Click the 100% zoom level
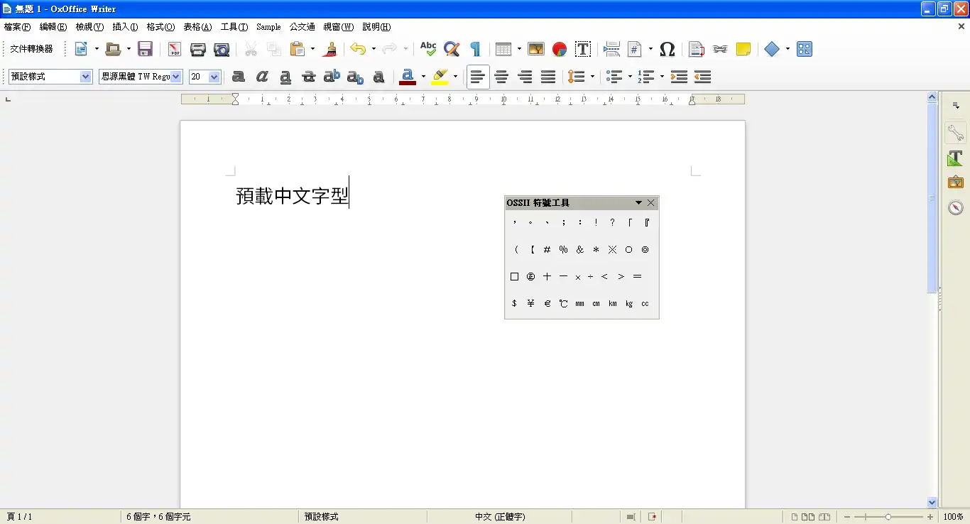Viewport: 970px width, 524px height. point(953,517)
